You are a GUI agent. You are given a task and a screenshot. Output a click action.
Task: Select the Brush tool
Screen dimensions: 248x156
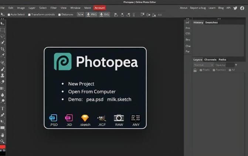(x=2, y=69)
